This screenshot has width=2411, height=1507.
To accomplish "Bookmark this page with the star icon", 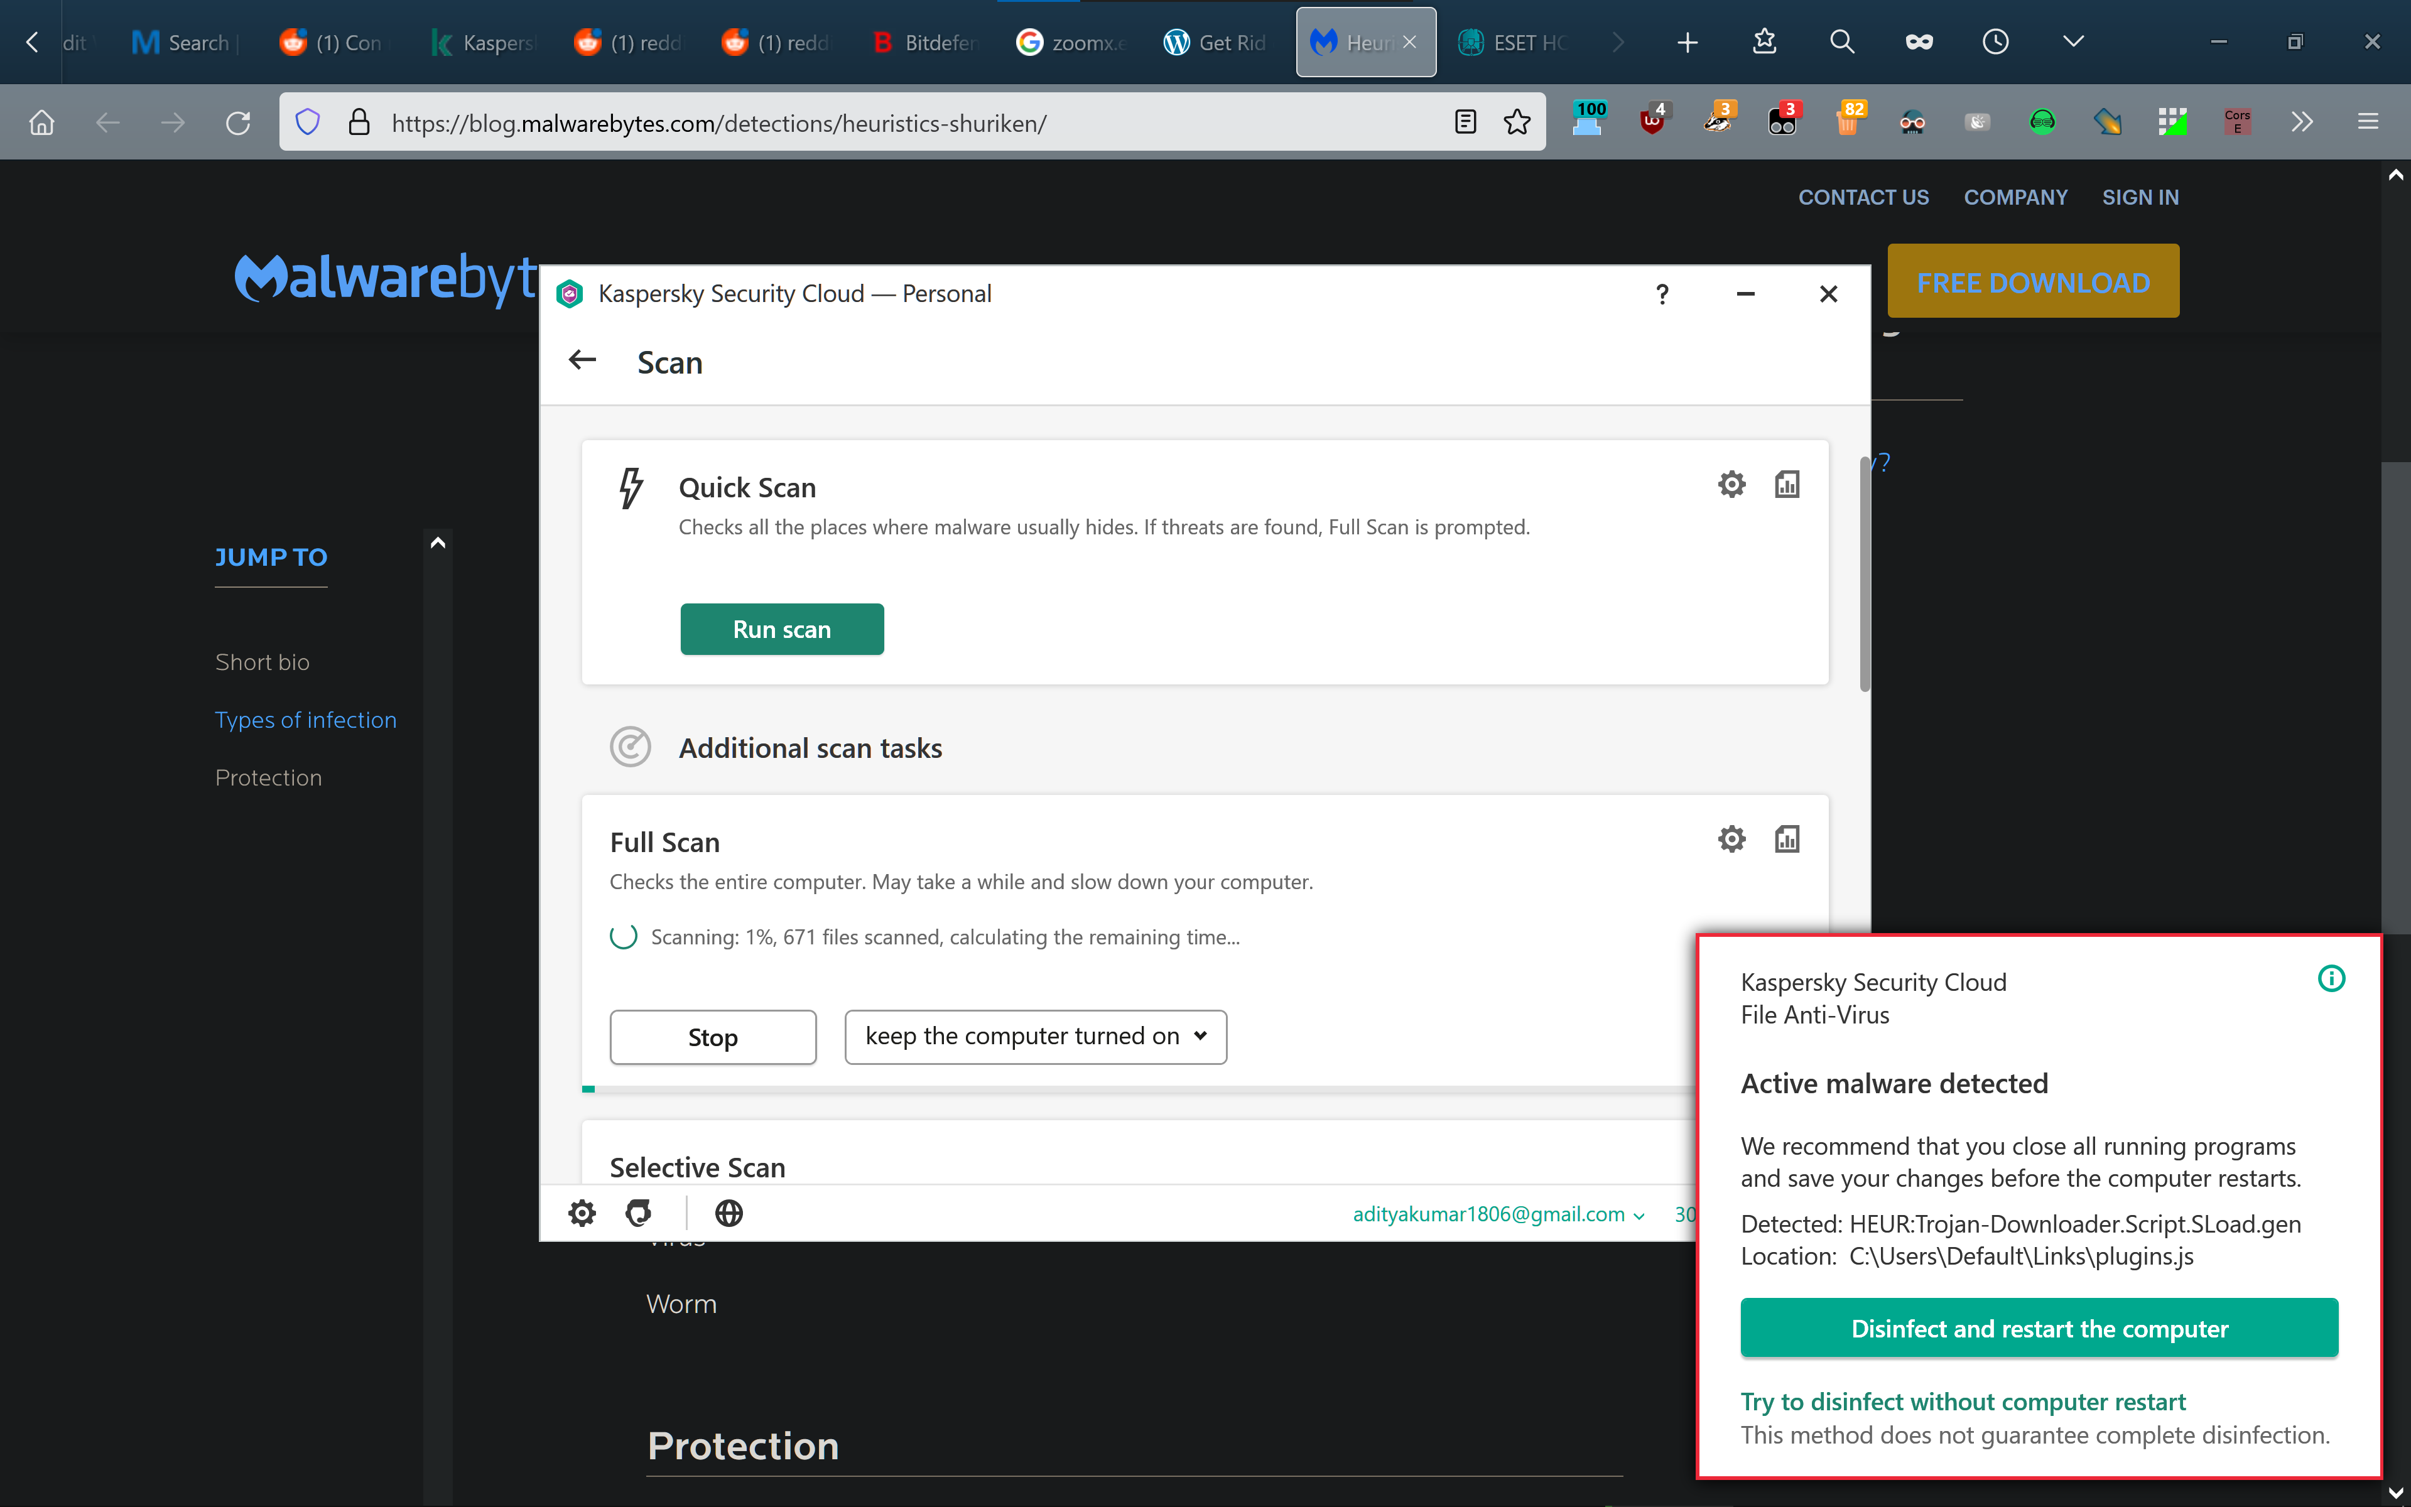I will click(1516, 122).
